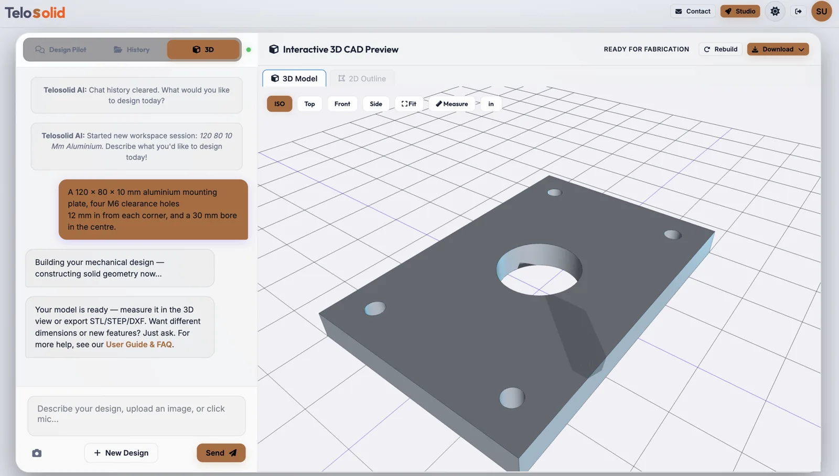Click the user prompt message bubble
The image size is (839, 476).
tap(153, 209)
